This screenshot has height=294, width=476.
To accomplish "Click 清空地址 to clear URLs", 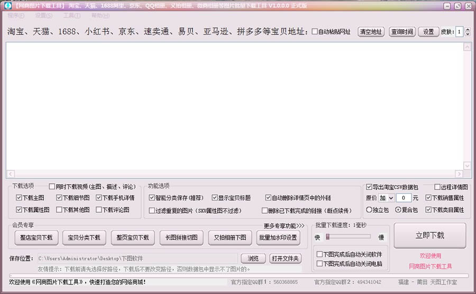I will click(371, 32).
